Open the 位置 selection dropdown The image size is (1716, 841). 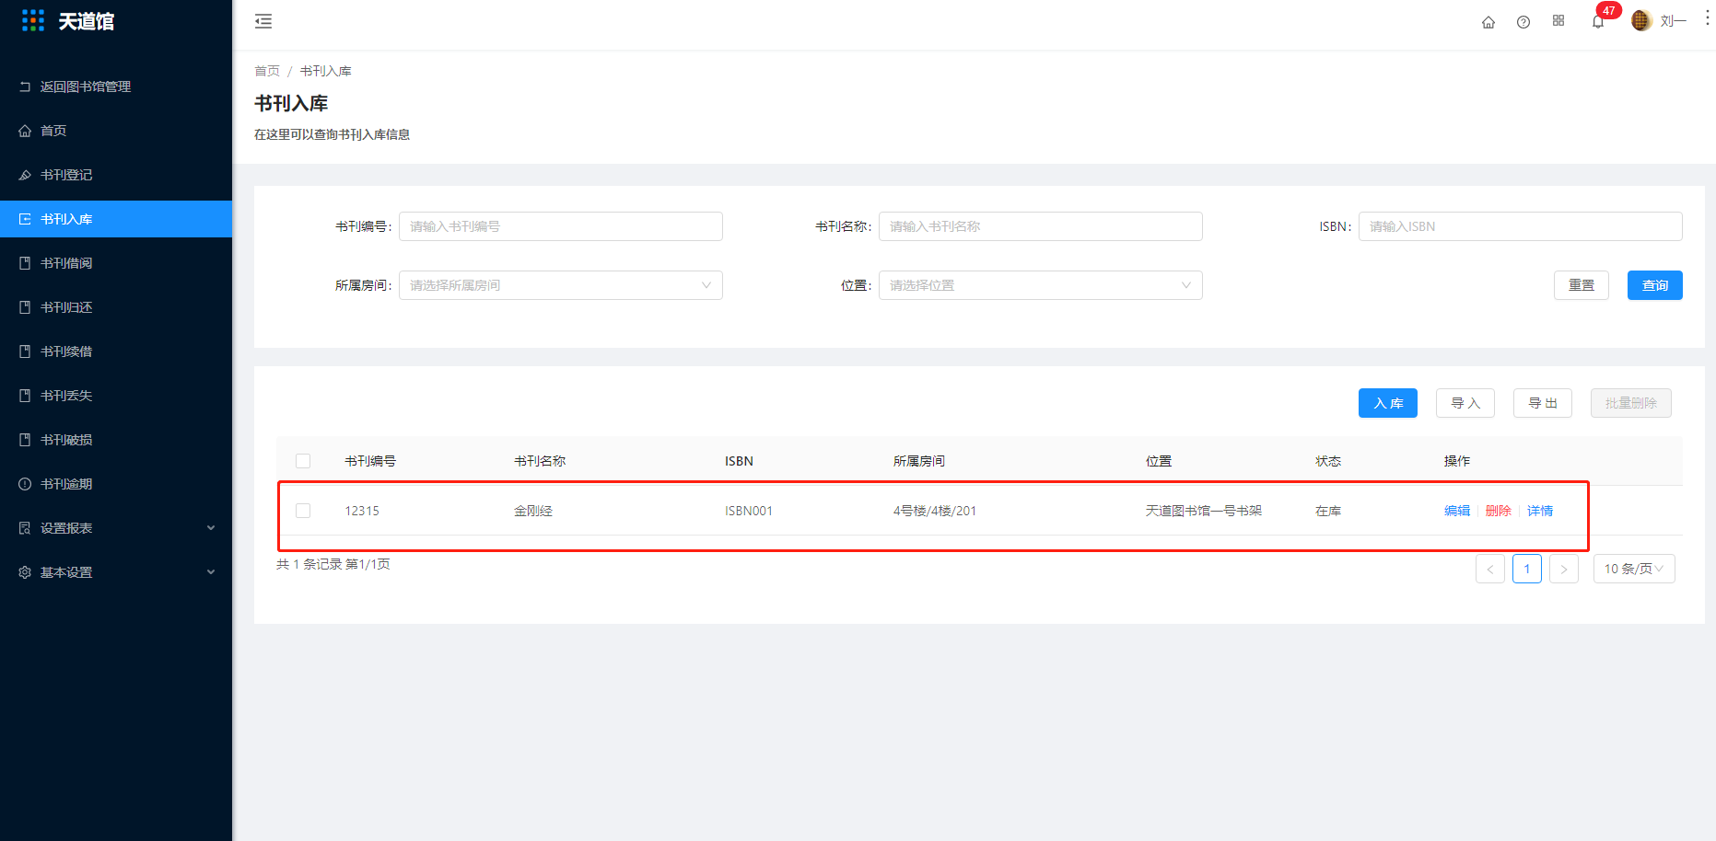[x=1040, y=285]
